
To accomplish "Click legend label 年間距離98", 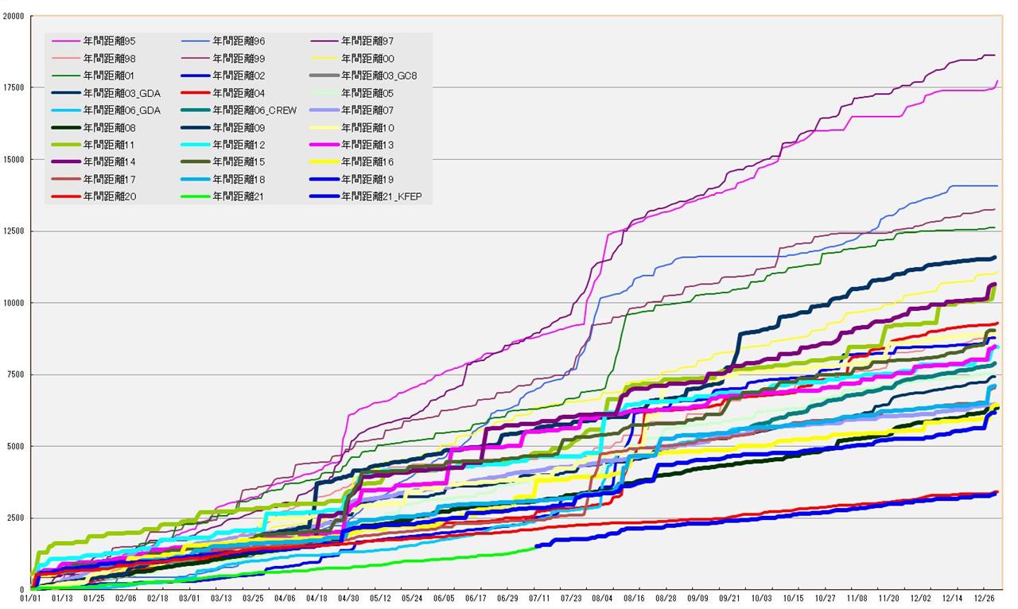I will point(110,58).
